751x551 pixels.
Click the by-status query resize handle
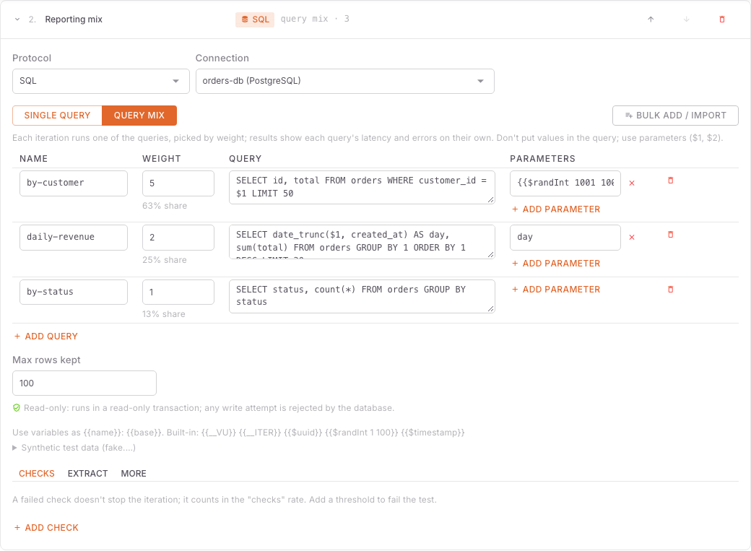point(491,309)
